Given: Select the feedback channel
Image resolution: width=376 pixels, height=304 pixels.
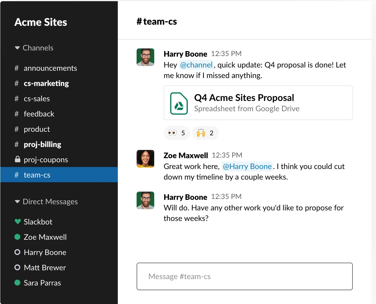Looking at the screenshot, I should tap(39, 114).
